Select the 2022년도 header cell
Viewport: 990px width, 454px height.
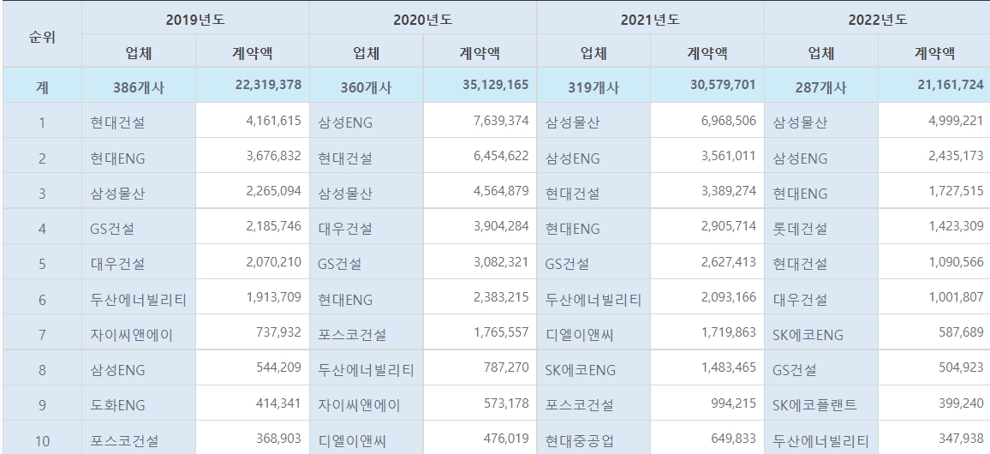[877, 20]
